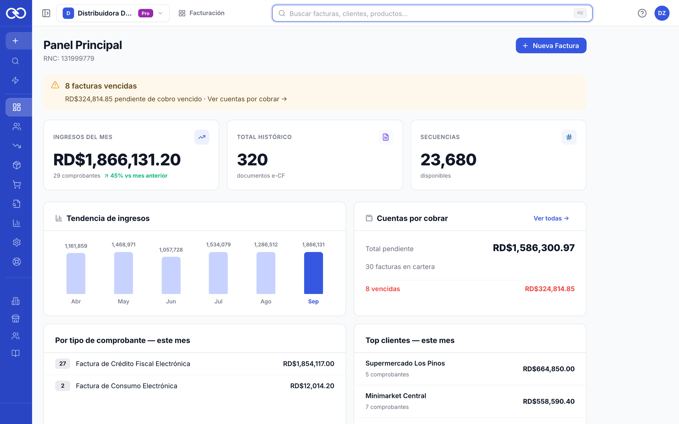
Task: Open the Ver todas link in Cuentas por cobrar
Action: click(551, 218)
